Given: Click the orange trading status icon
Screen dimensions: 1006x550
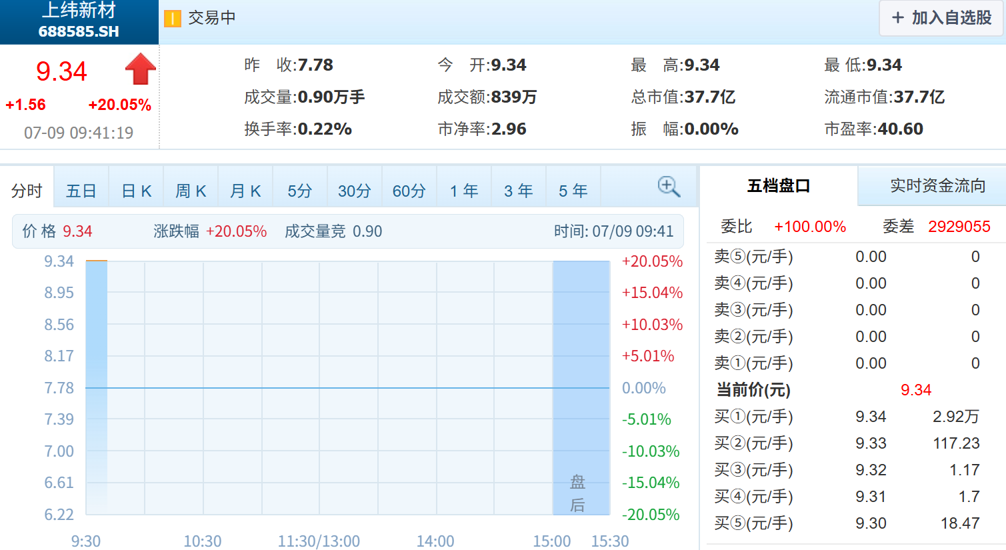Looking at the screenshot, I should (x=172, y=19).
